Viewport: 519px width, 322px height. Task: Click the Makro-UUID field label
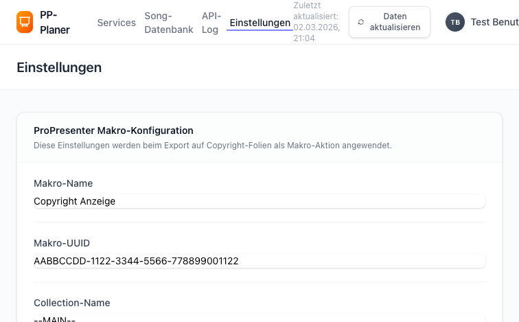point(62,243)
